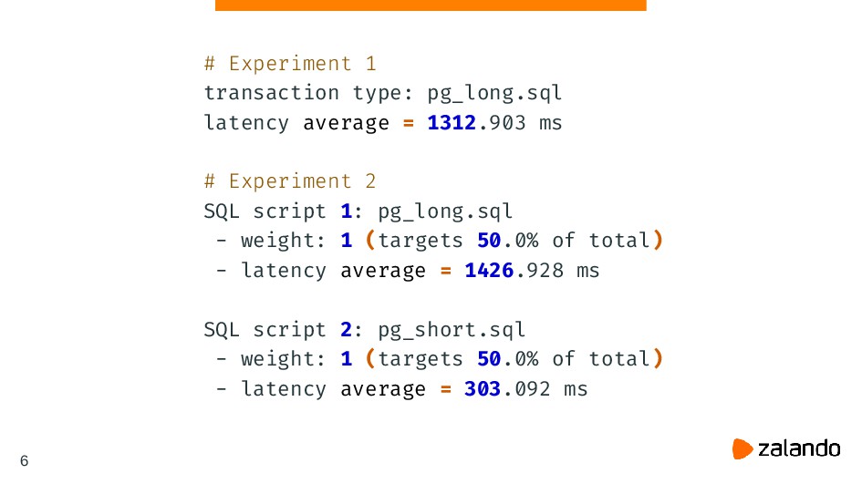The height and width of the screenshot is (484, 862).
Task: Click the text '.928 ms'
Action: coord(557,271)
